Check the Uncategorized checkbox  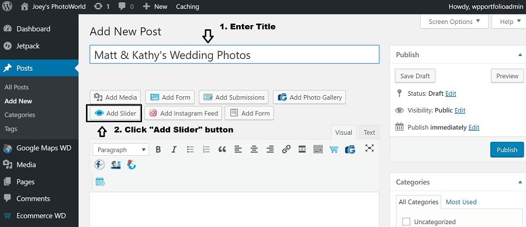click(406, 222)
